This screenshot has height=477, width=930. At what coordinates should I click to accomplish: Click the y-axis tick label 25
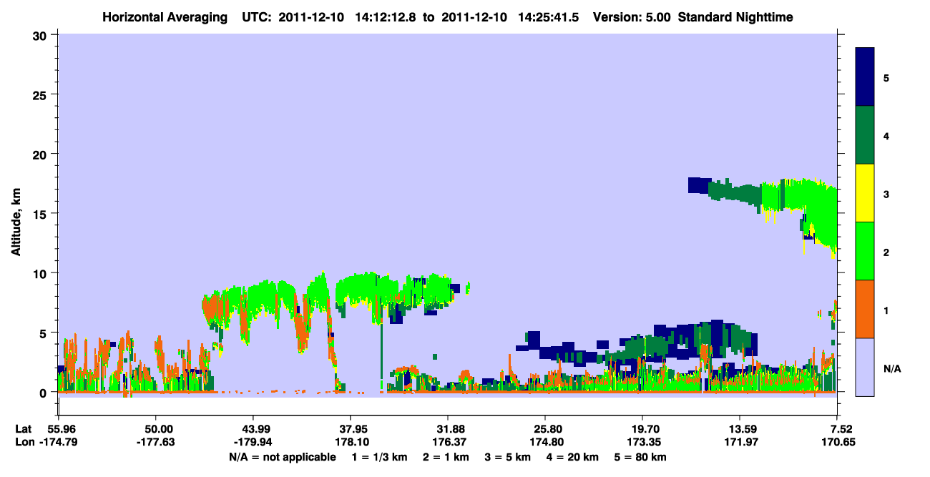point(41,94)
